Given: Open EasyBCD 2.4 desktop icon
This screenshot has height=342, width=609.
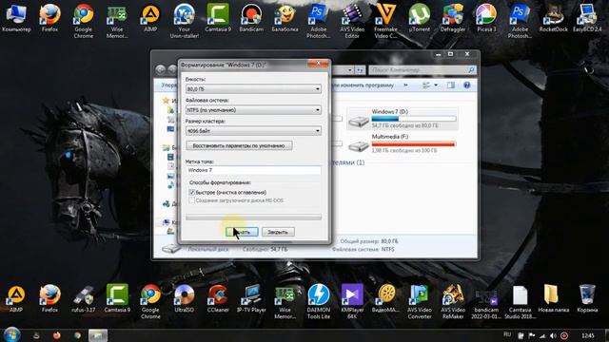Looking at the screenshot, I should pos(587,18).
